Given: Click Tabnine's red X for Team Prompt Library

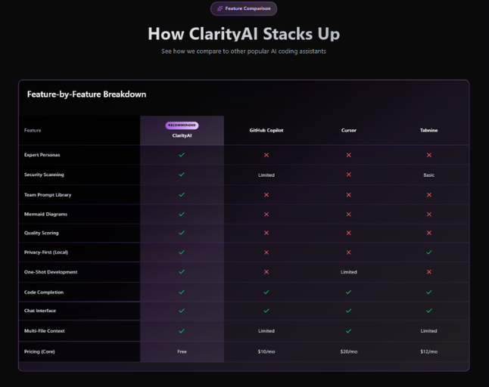Looking at the screenshot, I should pyautogui.click(x=429, y=194).
